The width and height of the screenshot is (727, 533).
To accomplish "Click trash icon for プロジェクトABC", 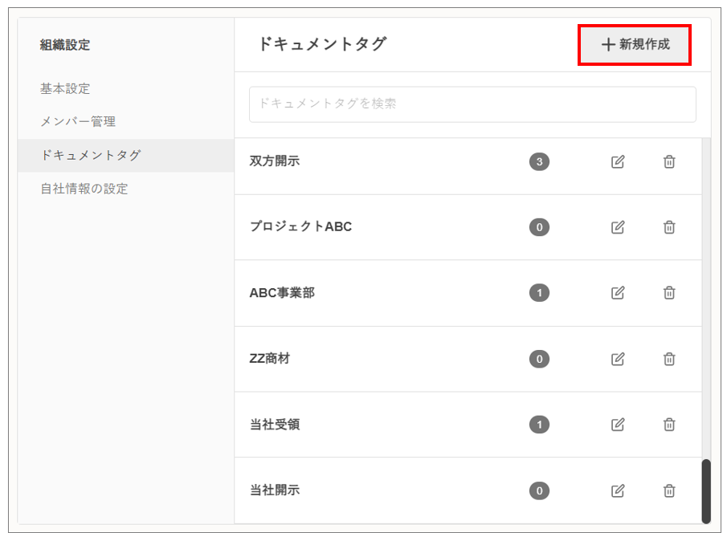I will [x=669, y=227].
